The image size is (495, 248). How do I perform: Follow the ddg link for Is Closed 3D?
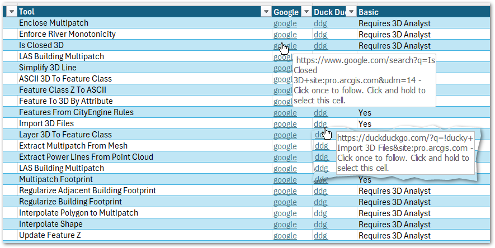[x=320, y=46]
